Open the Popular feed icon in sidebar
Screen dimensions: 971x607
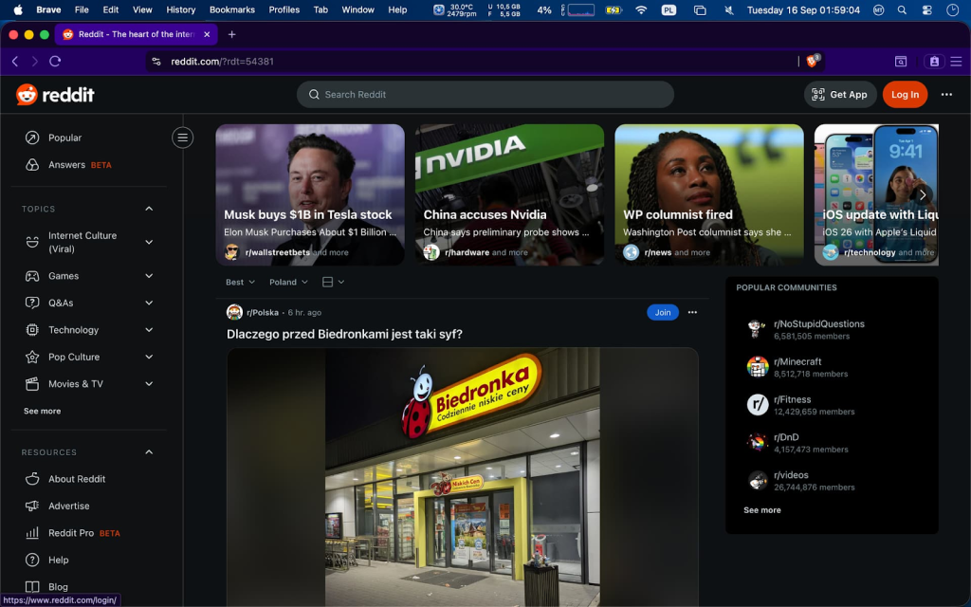click(x=32, y=138)
